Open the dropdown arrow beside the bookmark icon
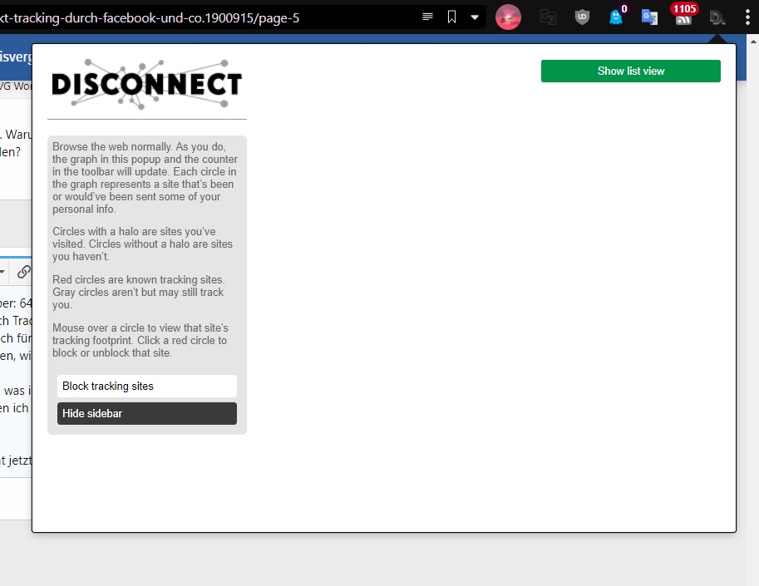759x586 pixels. [x=474, y=17]
